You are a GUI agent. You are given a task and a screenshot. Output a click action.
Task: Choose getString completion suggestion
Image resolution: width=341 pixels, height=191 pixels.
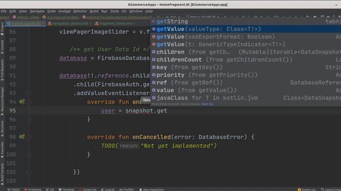(x=246, y=21)
